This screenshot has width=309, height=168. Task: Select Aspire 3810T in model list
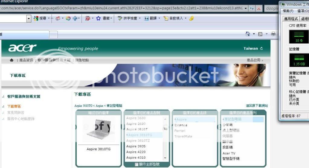pos(137,129)
